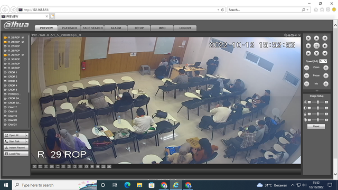The width and height of the screenshot is (338, 190).
Task: Toggle the audio speaker icon above the video
Action: [296, 35]
